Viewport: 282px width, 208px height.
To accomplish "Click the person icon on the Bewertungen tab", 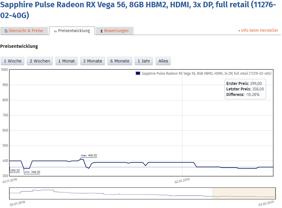I will tap(101, 30).
